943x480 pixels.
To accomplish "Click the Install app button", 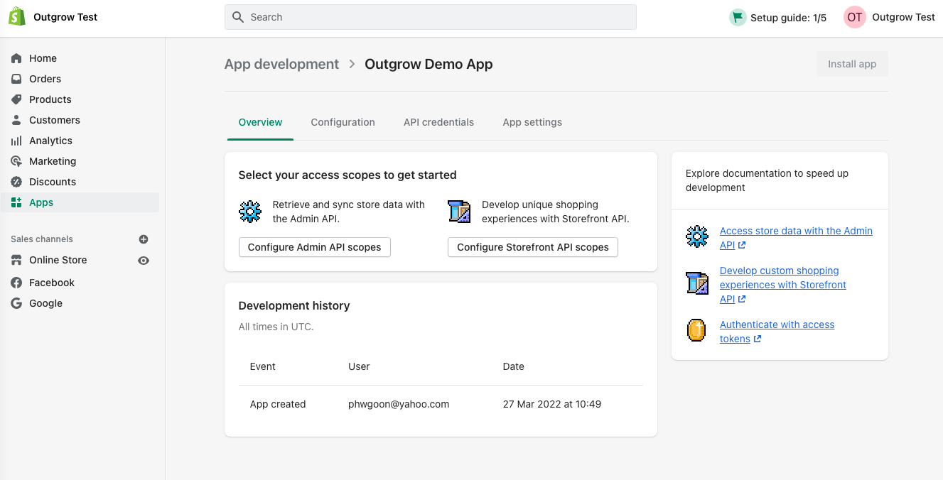I will (x=852, y=64).
